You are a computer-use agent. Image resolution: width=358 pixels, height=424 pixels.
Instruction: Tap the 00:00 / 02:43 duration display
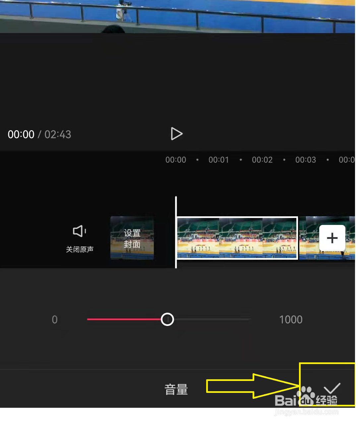pyautogui.click(x=39, y=134)
